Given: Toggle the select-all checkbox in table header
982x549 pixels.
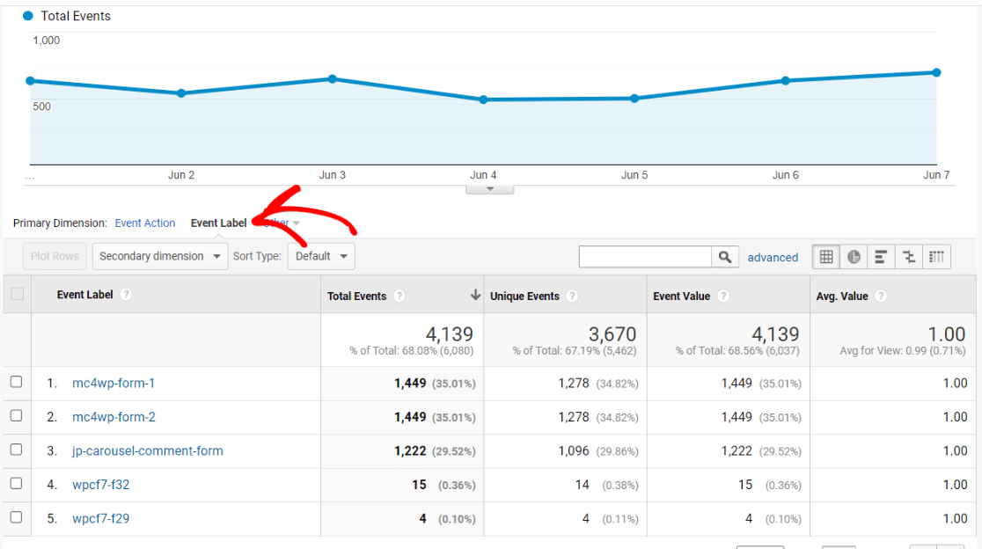Looking at the screenshot, I should 17,295.
